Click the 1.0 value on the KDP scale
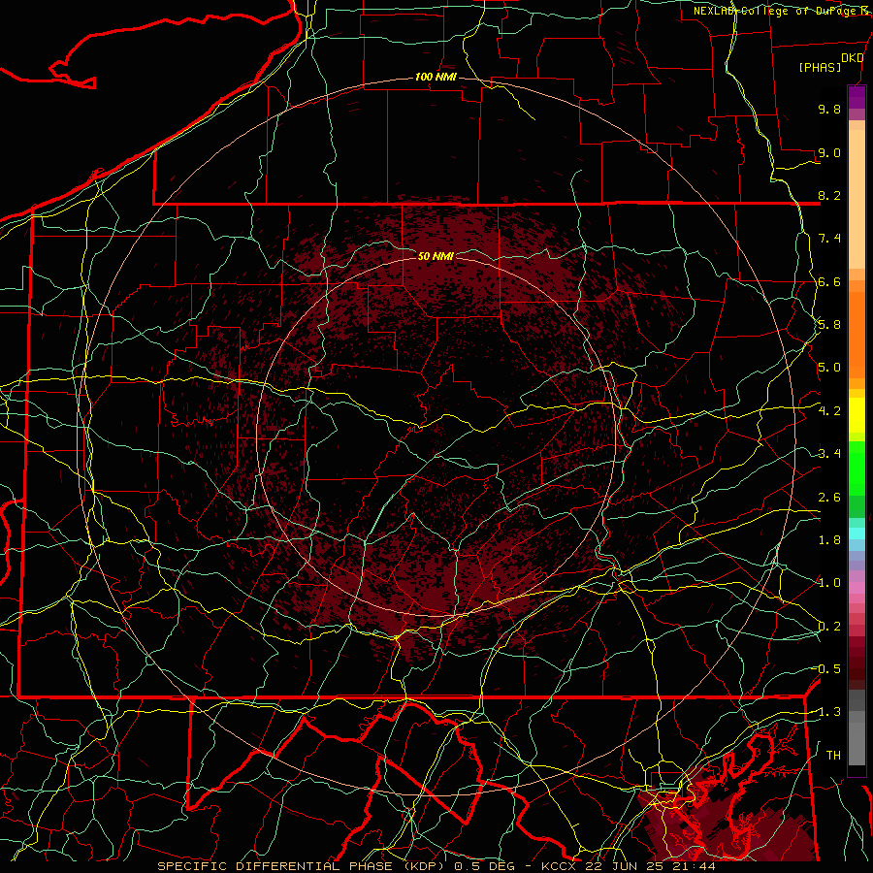The image size is (873, 873). (829, 583)
